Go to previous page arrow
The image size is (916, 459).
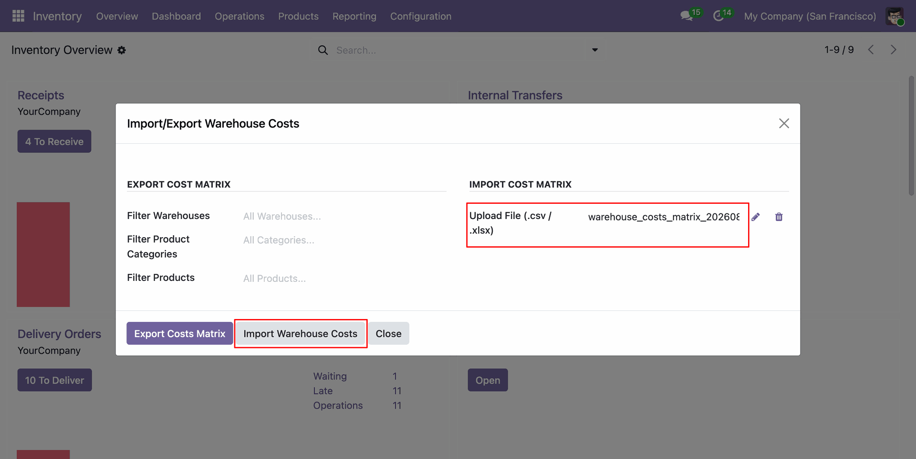871,50
